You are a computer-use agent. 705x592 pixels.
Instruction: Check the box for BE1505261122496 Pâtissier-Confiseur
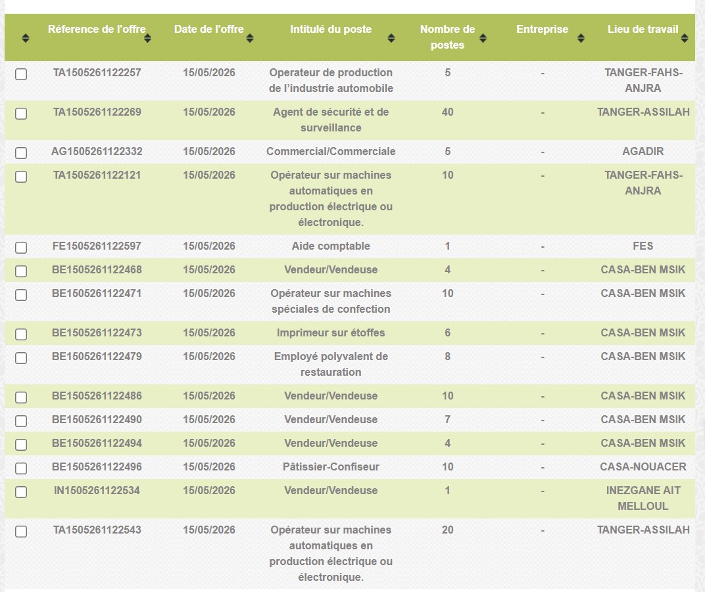[x=21, y=468]
